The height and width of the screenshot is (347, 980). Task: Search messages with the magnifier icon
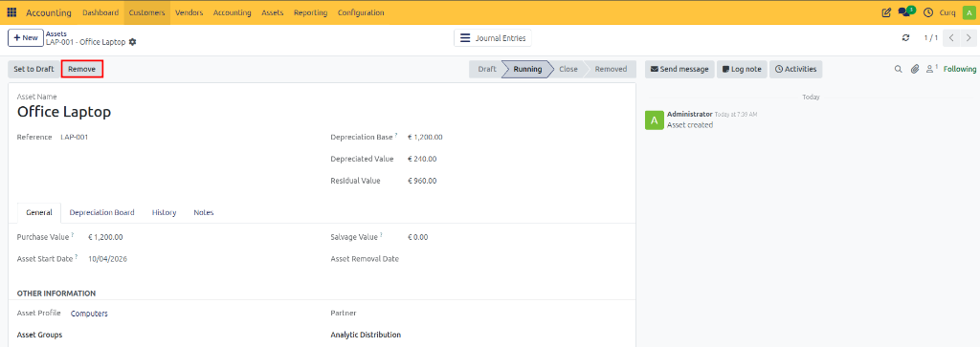pos(898,69)
